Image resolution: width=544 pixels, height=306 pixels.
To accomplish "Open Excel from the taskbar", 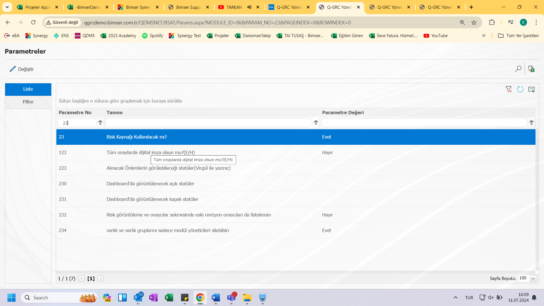I will [169, 297].
